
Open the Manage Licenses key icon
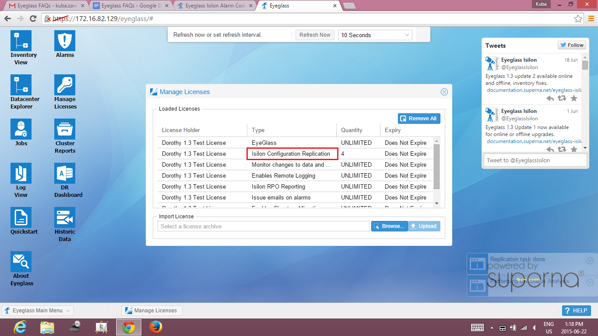click(65, 85)
